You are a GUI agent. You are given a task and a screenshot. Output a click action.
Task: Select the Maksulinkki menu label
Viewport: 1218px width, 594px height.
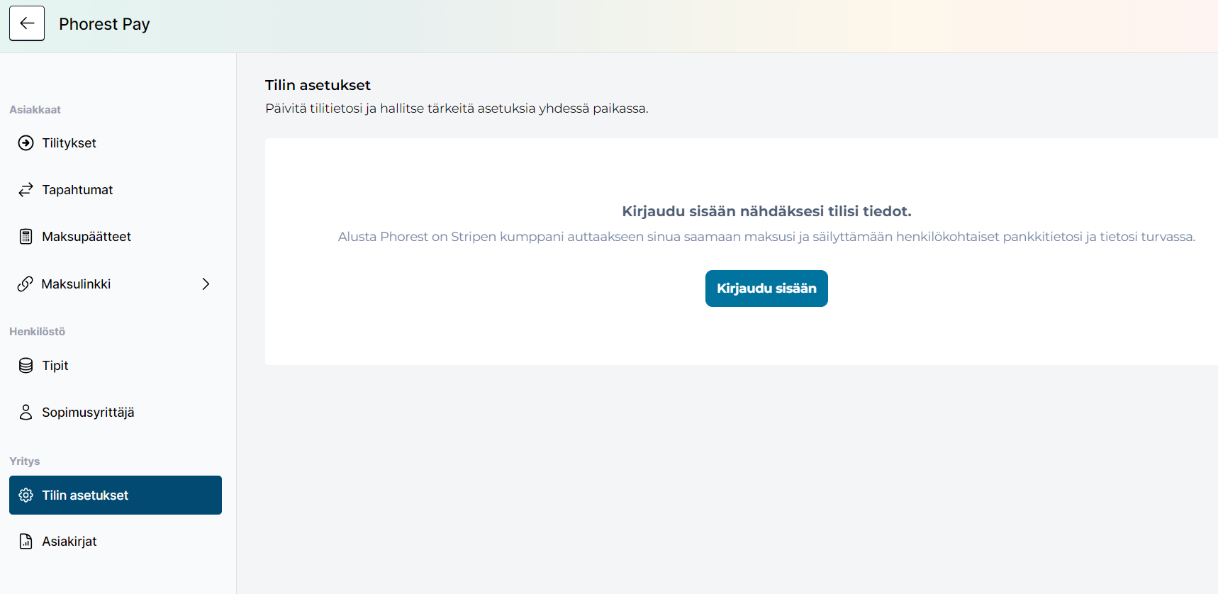coord(77,284)
